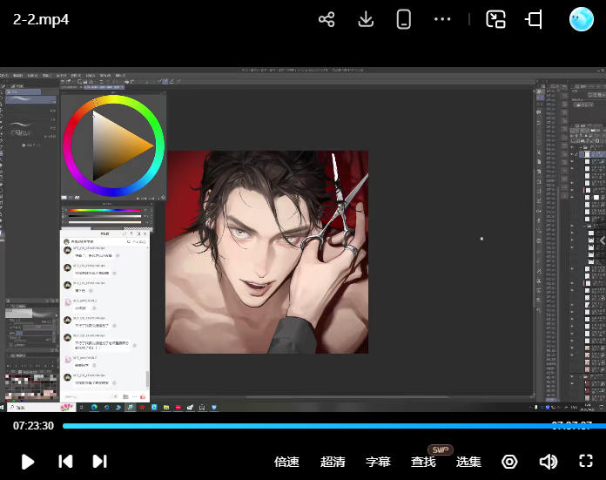Open the red W WPS taskbar icon
This screenshot has height=480, width=606.
[x=142, y=408]
